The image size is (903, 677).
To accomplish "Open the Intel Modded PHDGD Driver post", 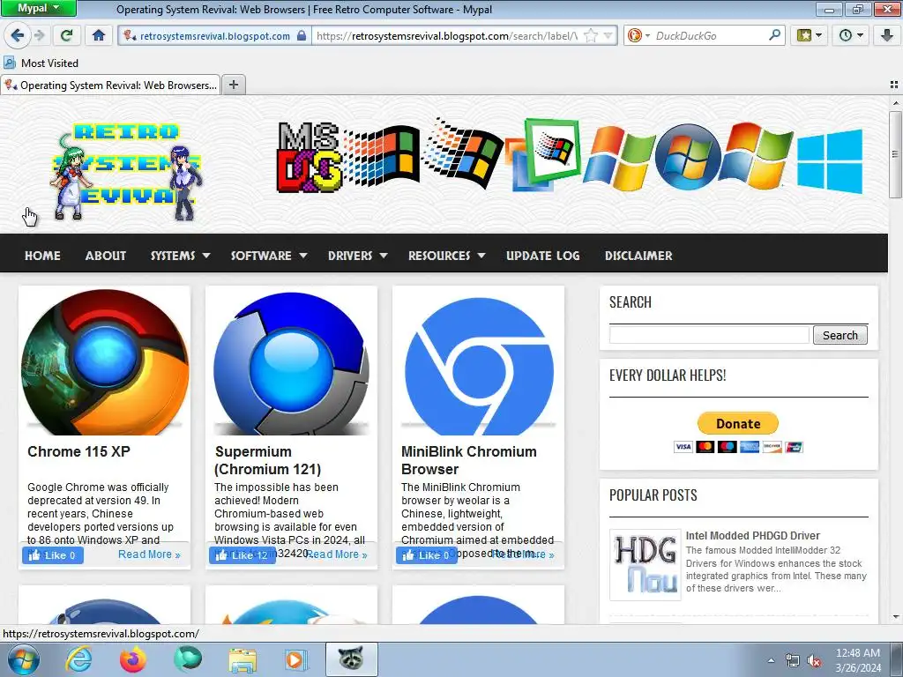I will [x=752, y=535].
